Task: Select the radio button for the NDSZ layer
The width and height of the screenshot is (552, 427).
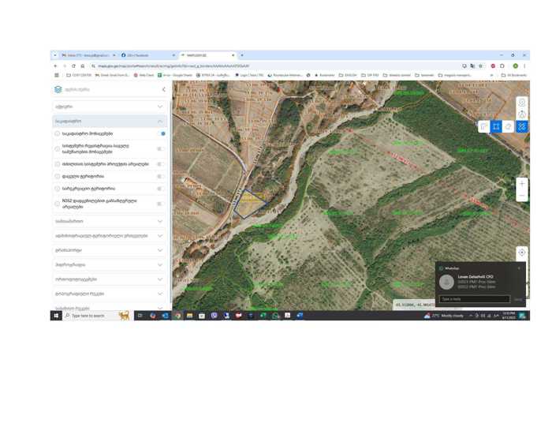Action: (x=58, y=204)
